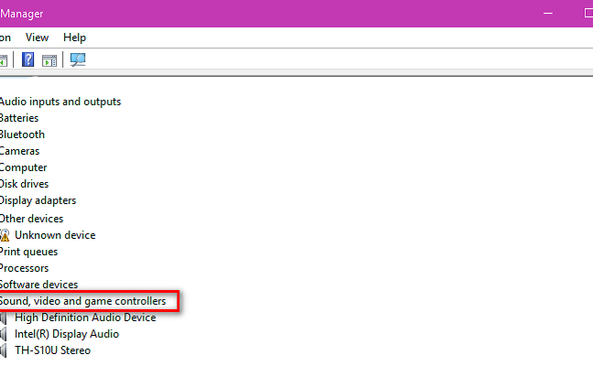Select the Print queues category

click(28, 252)
